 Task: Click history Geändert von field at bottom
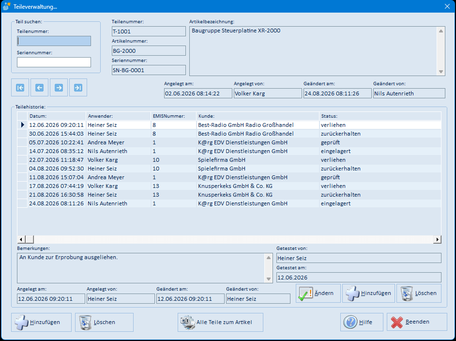(258, 299)
